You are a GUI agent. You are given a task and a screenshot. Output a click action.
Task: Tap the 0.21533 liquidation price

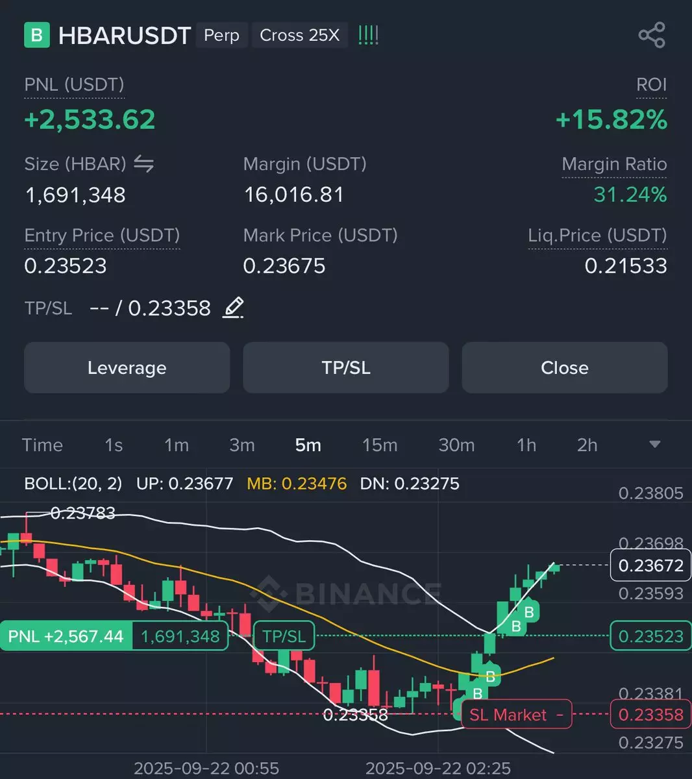[626, 266]
